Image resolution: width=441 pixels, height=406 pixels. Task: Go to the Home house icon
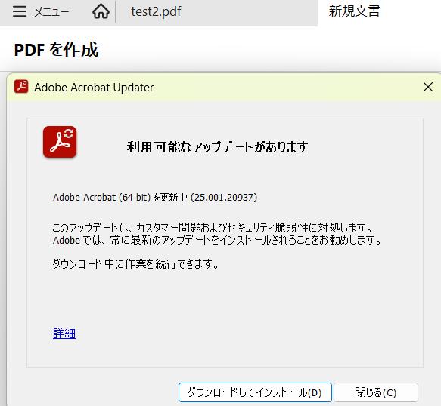101,11
